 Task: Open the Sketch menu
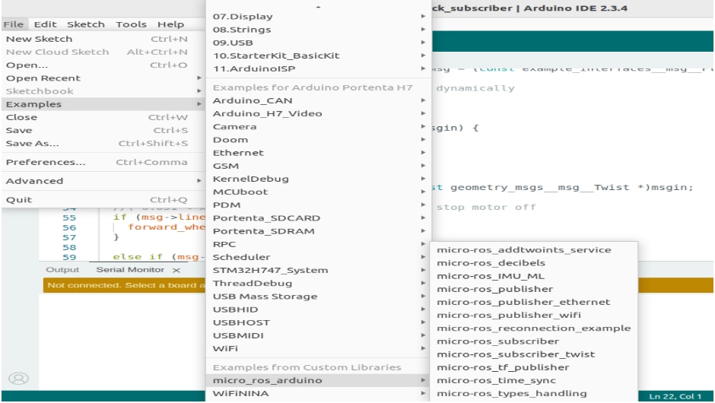click(x=86, y=24)
